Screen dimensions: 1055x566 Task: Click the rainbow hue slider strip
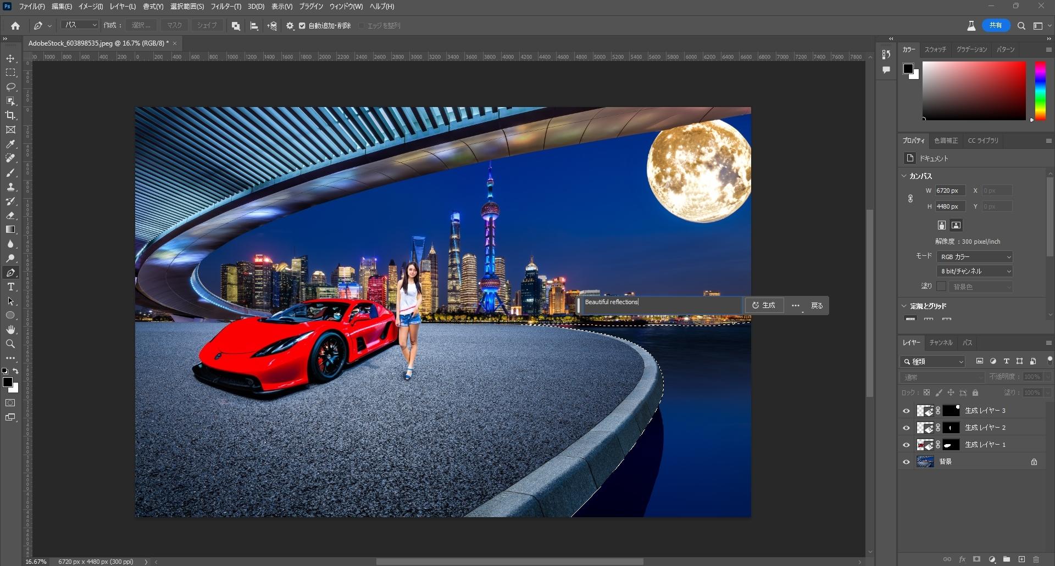point(1040,91)
